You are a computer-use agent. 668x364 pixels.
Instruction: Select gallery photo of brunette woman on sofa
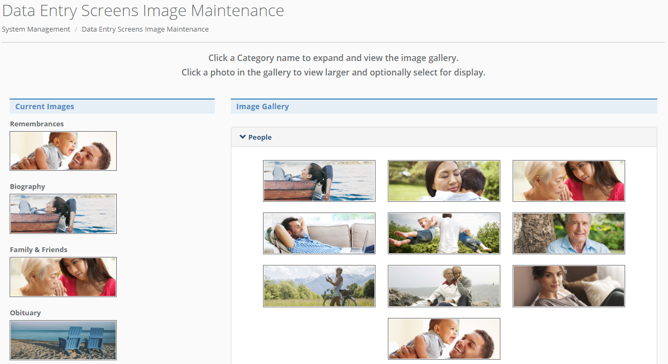[x=569, y=286]
